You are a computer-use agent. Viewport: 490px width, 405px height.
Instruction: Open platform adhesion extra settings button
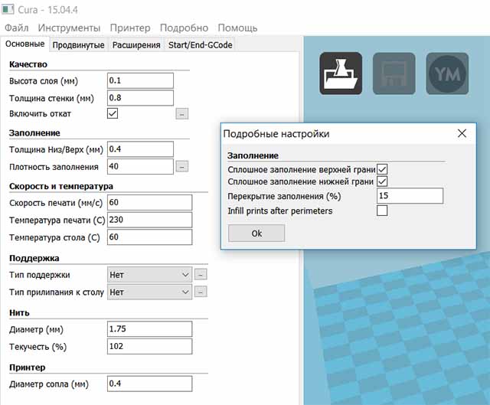click(x=201, y=292)
